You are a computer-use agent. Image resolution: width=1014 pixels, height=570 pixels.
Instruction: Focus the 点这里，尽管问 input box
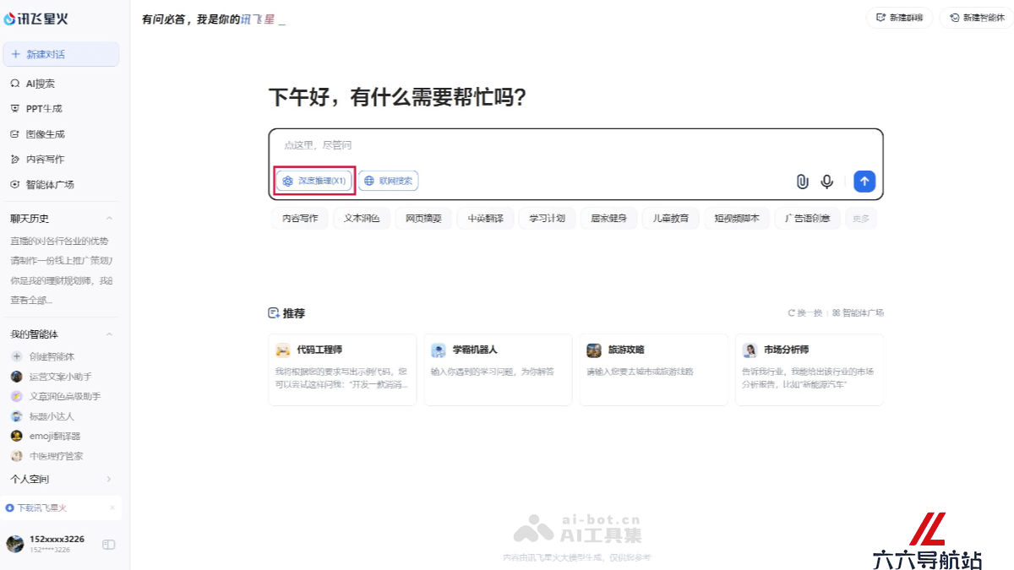coord(575,145)
